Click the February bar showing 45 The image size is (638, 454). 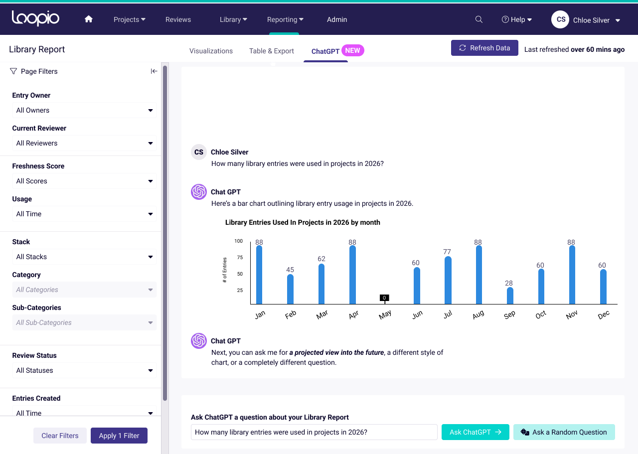click(290, 289)
